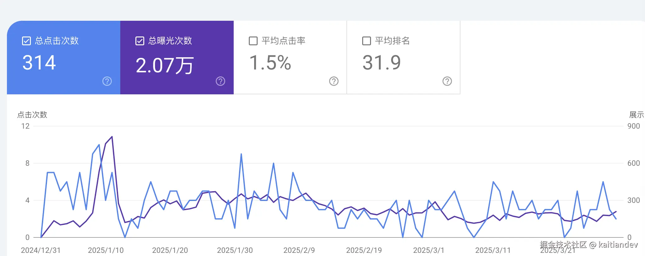Click the 点击次数 axis title
This screenshot has width=645, height=256.
(x=32, y=115)
